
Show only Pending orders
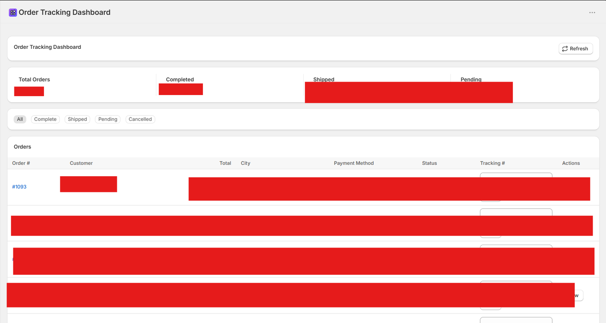(108, 119)
